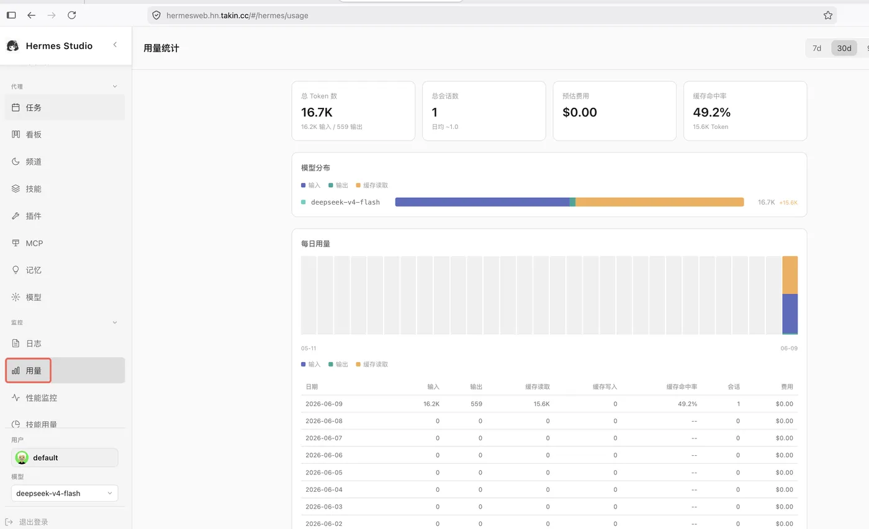Collapse the Hermes Studio sidebar
The height and width of the screenshot is (529, 869).
(x=115, y=45)
